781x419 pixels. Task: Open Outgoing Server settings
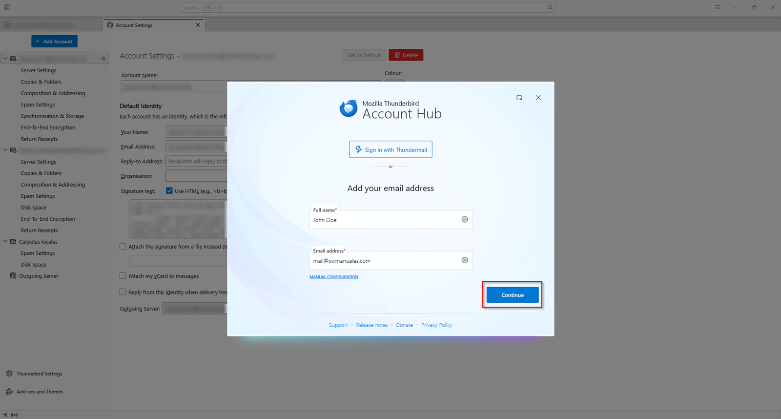[x=39, y=276]
